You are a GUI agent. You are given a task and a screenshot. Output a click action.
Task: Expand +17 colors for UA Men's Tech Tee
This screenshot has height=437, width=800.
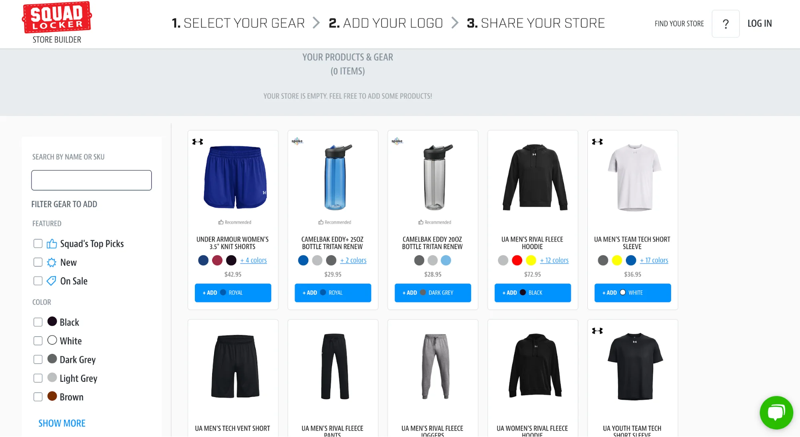pyautogui.click(x=654, y=260)
